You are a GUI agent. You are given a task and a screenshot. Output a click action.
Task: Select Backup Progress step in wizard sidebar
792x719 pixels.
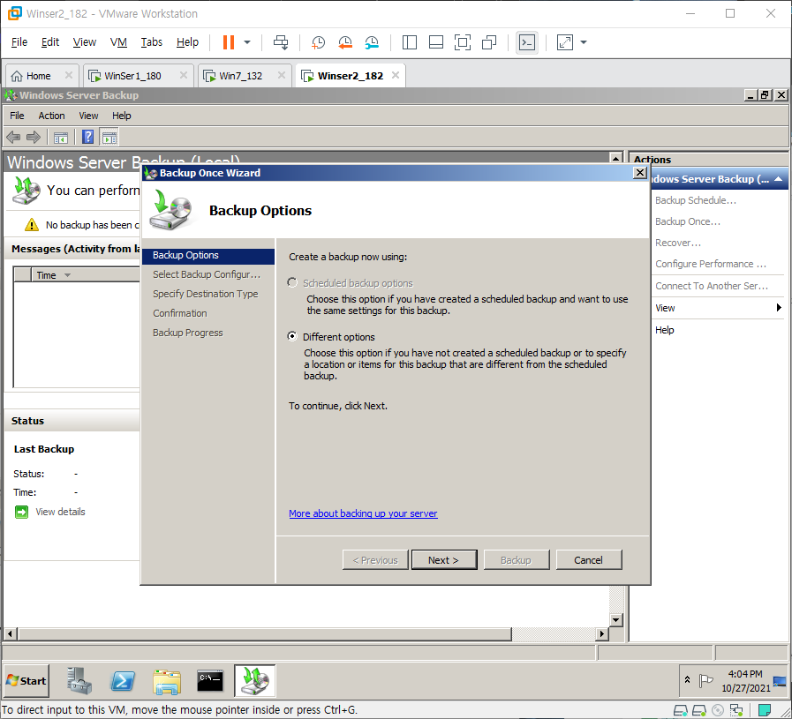pyautogui.click(x=188, y=333)
